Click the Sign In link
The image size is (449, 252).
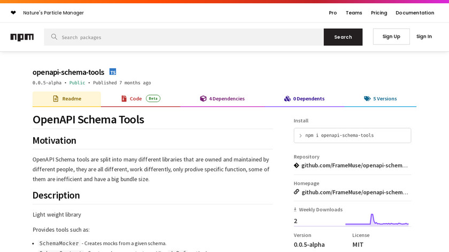point(424,36)
